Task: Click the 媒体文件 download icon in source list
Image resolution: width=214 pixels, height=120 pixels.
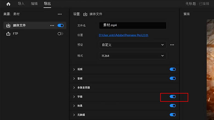Action: click(x=8, y=25)
